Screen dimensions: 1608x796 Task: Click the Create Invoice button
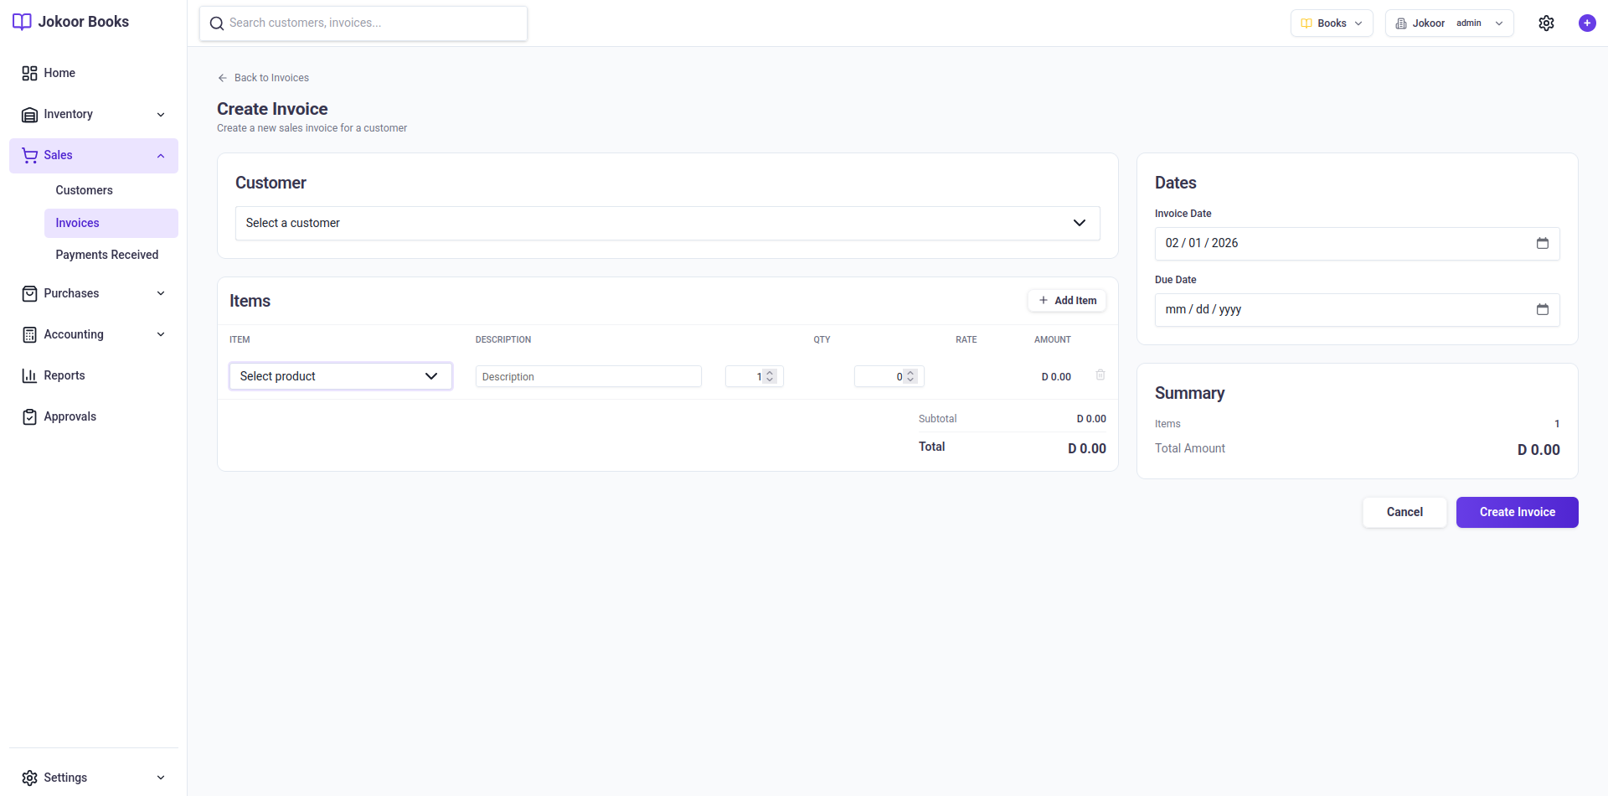[1516, 512]
